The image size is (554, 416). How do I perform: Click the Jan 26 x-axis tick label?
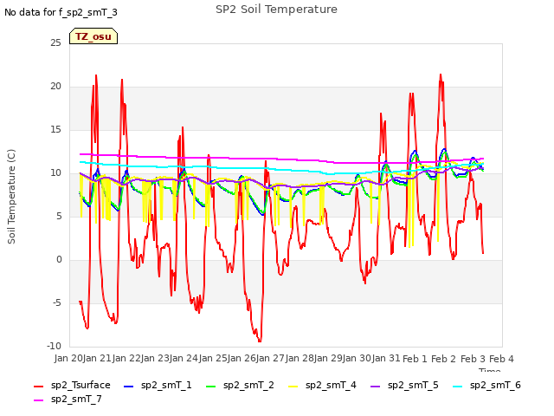point(242,358)
